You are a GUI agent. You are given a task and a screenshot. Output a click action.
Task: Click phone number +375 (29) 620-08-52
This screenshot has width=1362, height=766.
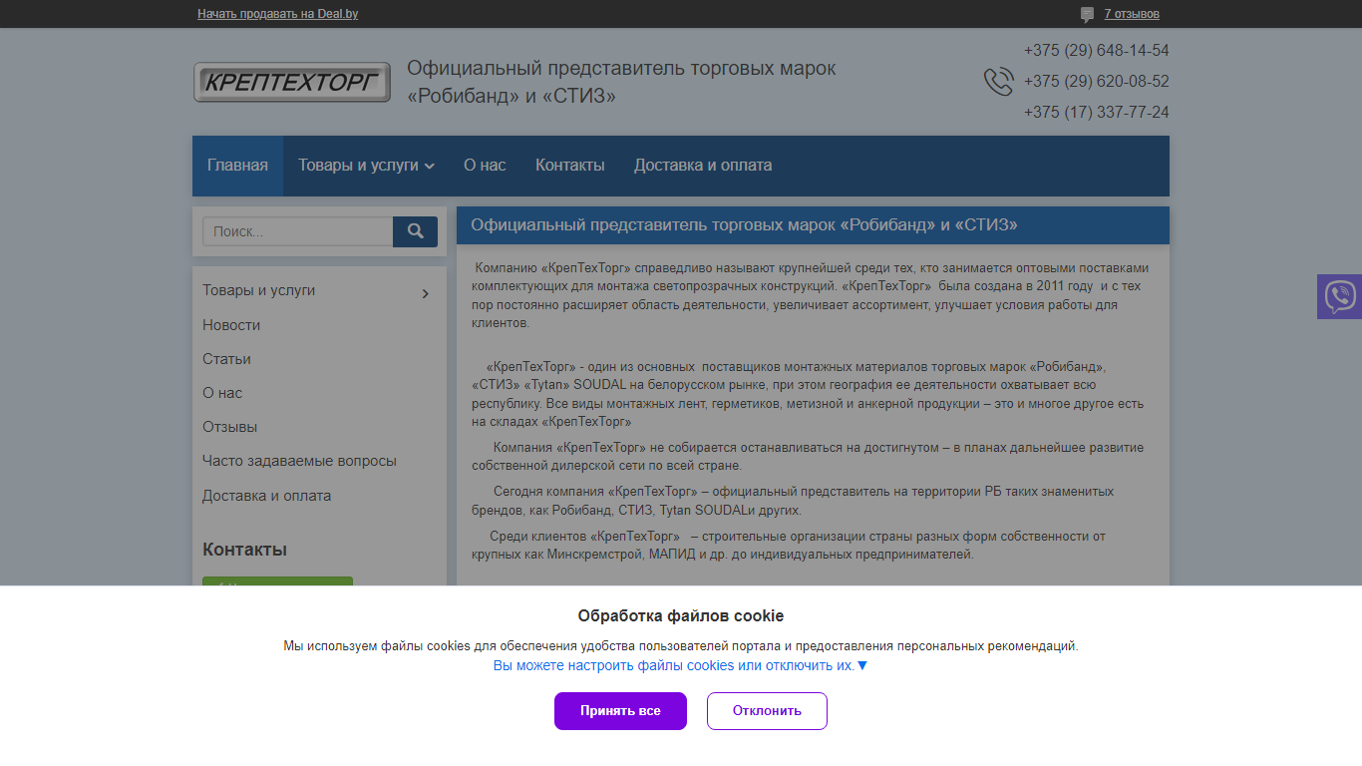pos(1097,82)
